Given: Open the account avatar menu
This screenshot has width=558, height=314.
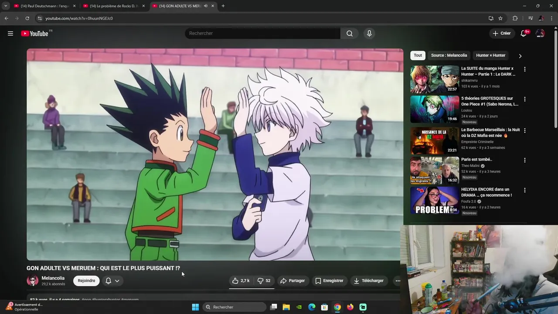Looking at the screenshot, I should click(x=540, y=34).
